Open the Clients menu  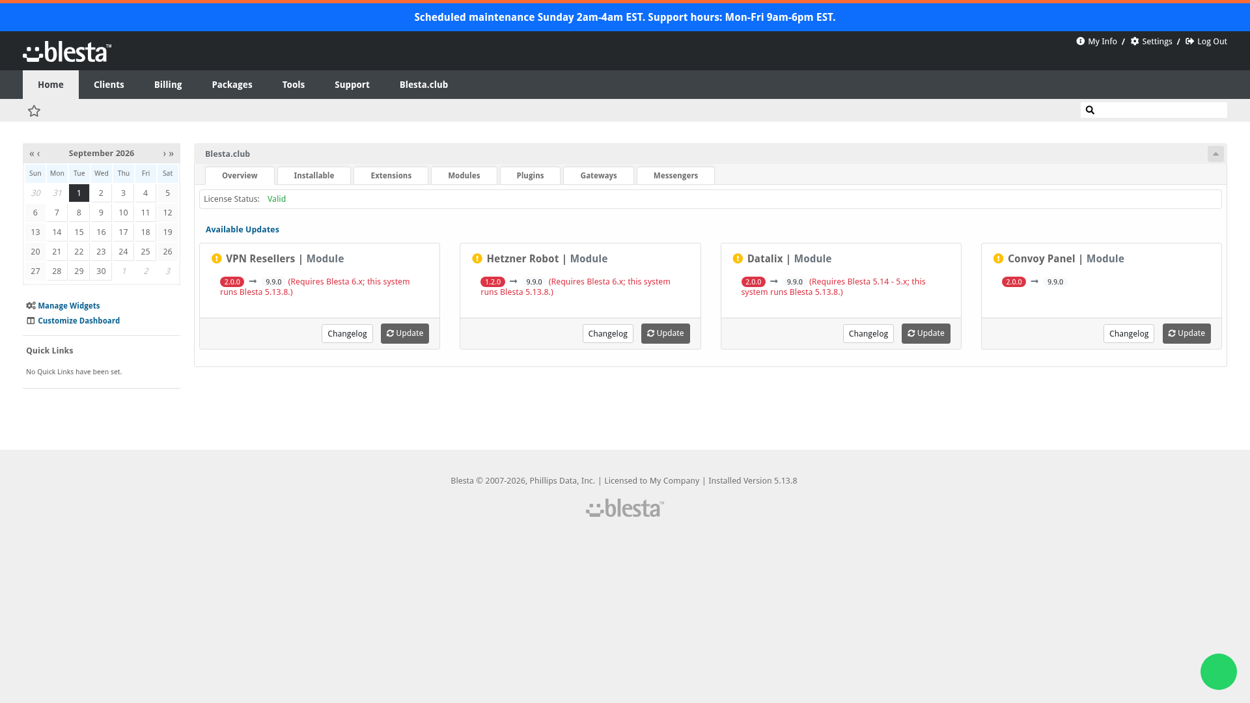[x=109, y=85]
